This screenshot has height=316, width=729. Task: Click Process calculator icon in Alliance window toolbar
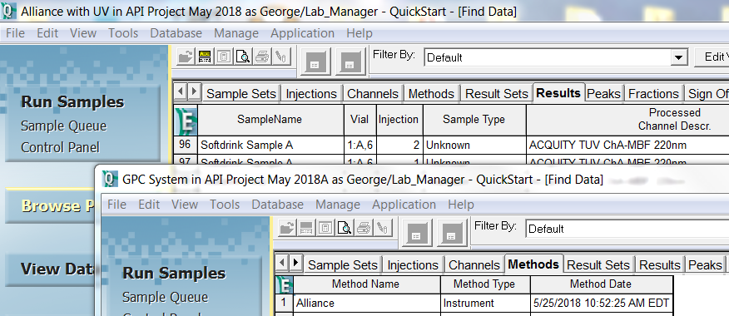(224, 57)
